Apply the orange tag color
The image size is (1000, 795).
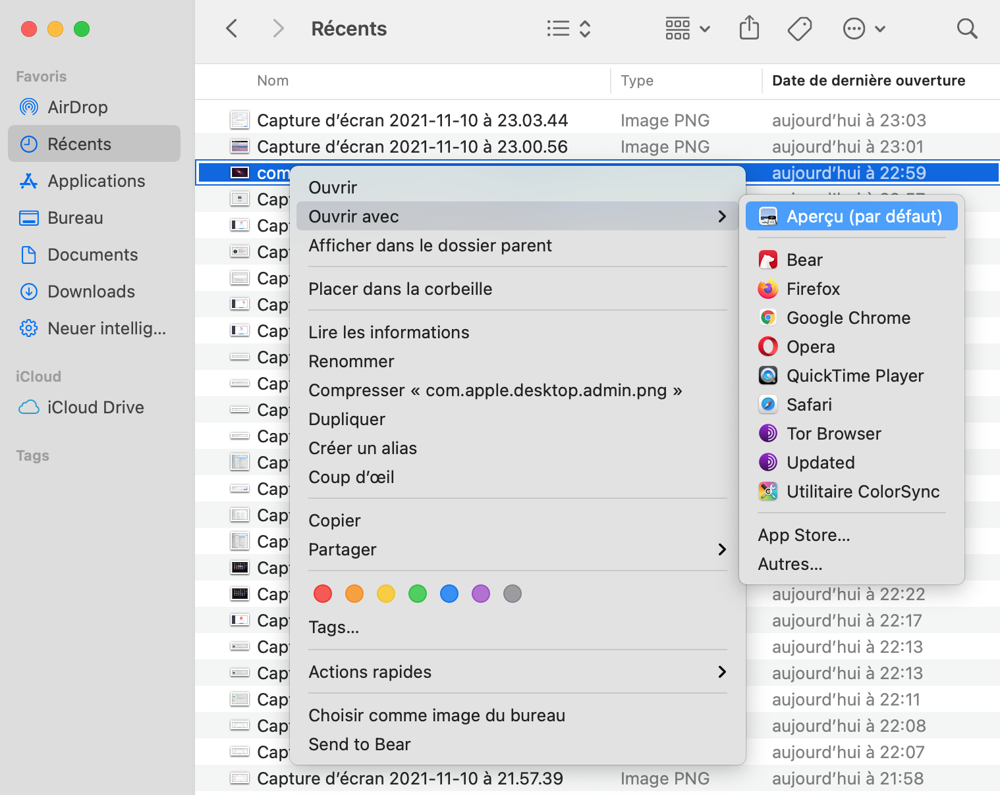354,594
